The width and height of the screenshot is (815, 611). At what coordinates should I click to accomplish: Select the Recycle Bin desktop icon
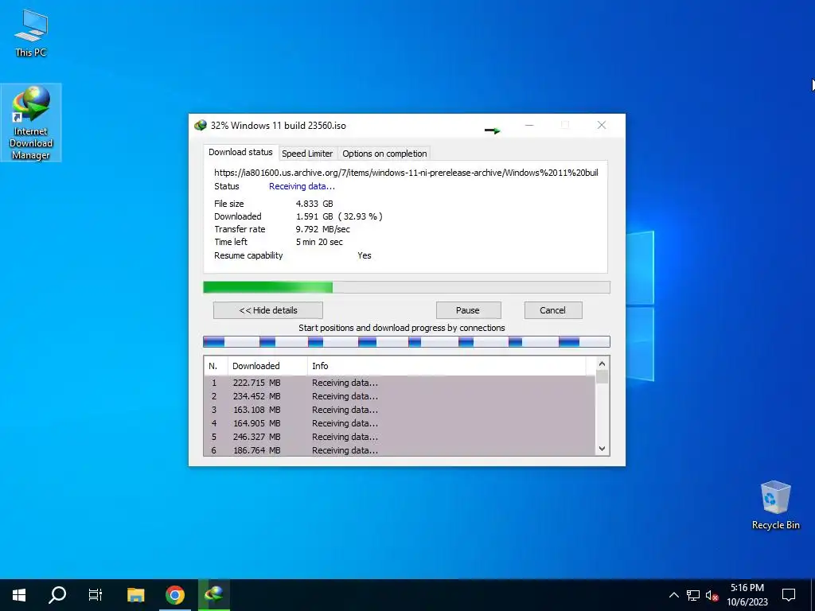point(775,505)
